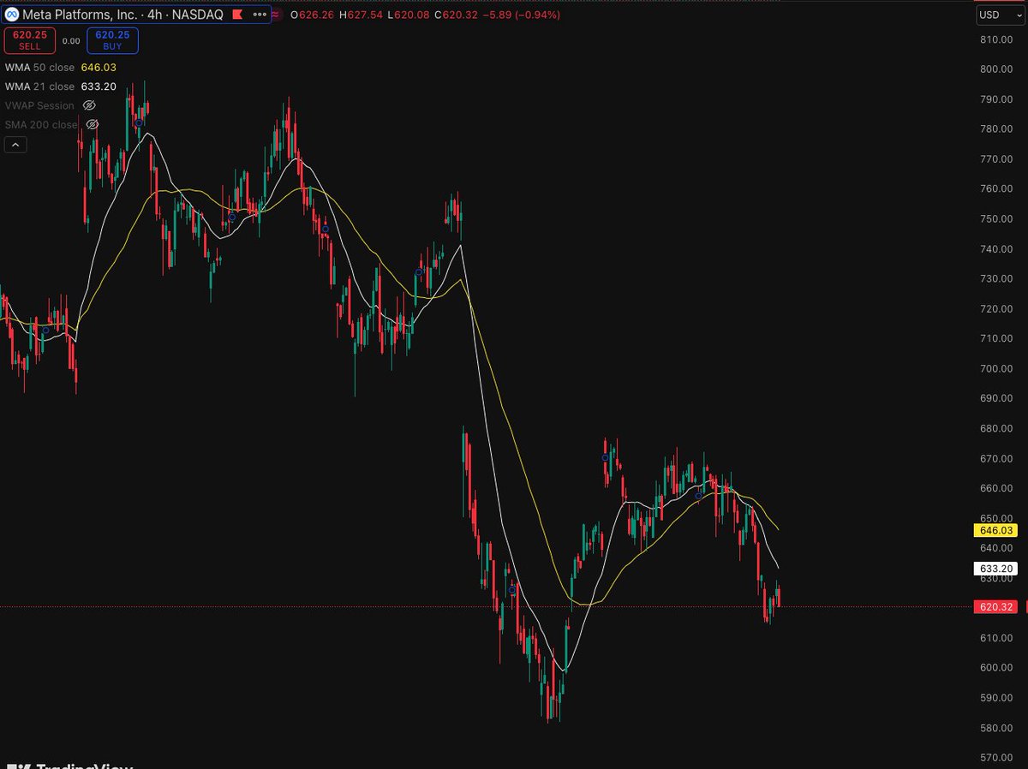
Task: Click the 0.00 spread value
Action: [x=71, y=41]
